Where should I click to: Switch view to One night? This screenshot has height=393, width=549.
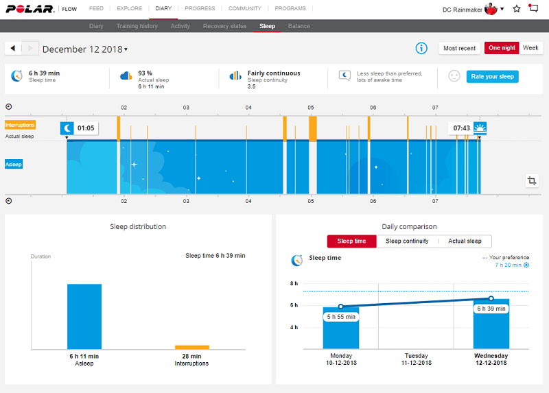coord(502,48)
